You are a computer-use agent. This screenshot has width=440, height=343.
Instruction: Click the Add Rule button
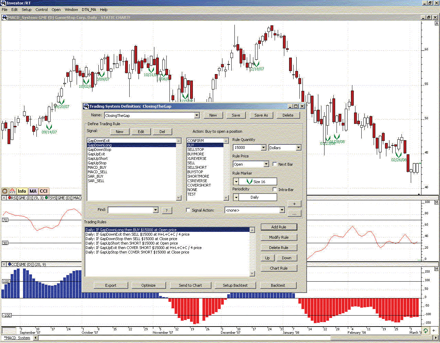[x=278, y=227]
